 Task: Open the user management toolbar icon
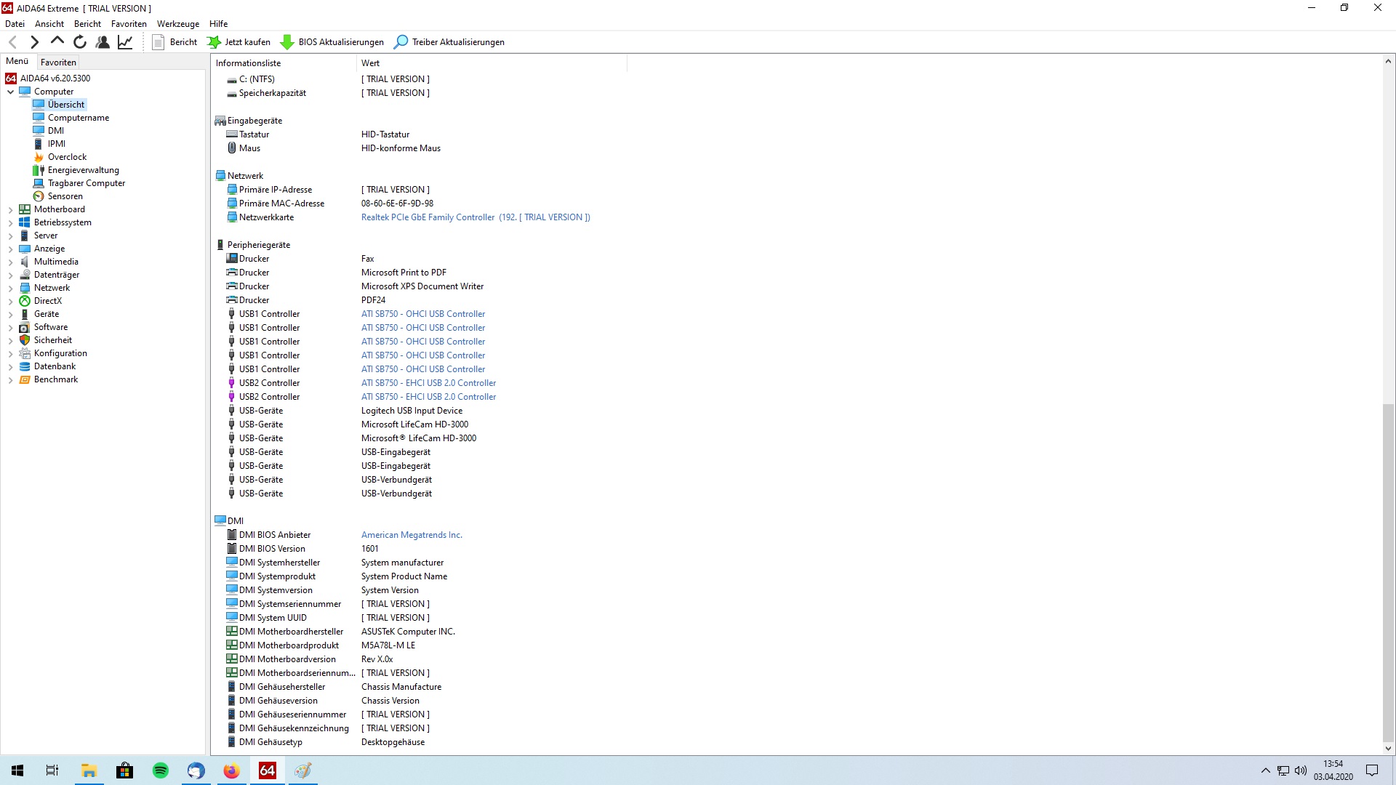[103, 42]
